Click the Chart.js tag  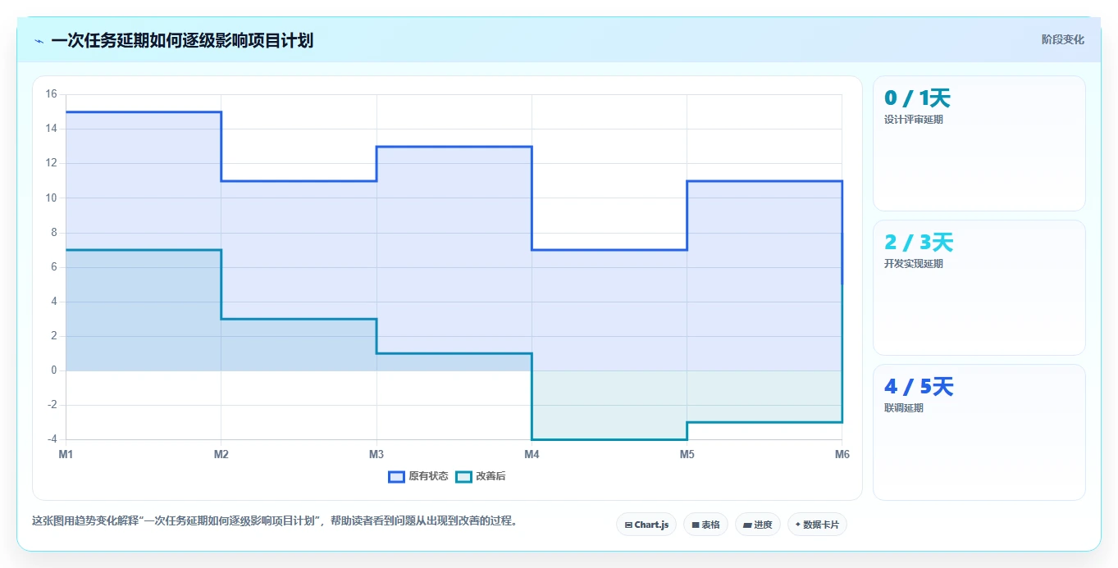point(646,525)
